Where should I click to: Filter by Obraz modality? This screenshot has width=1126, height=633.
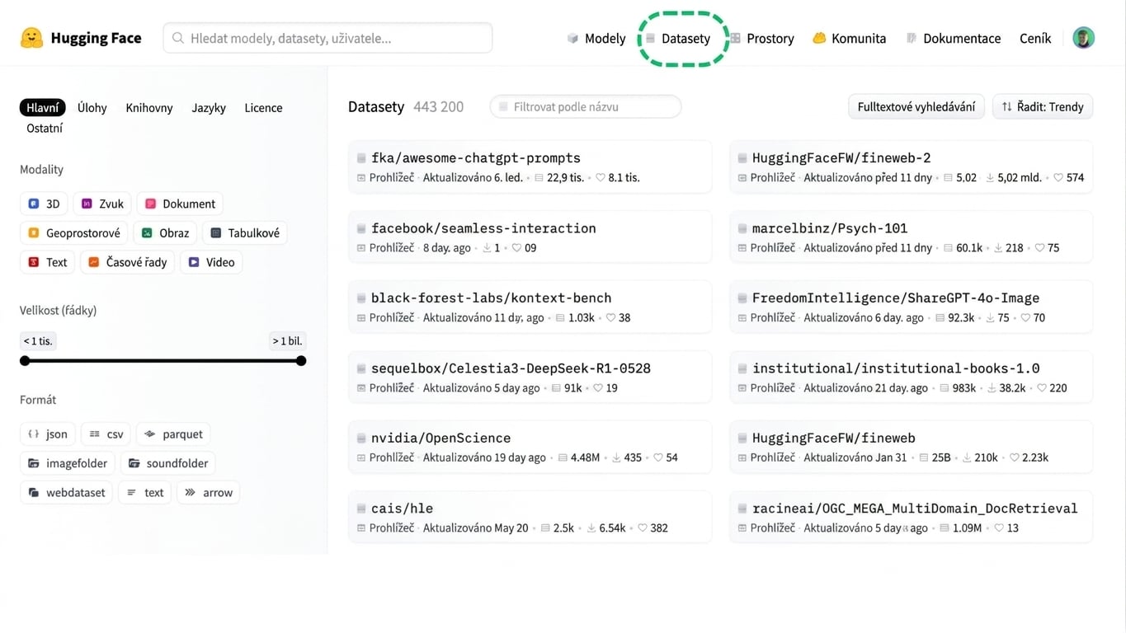[x=165, y=233]
